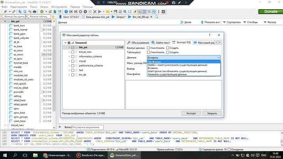The image size is (283, 159).
Task: Click 'Столбцы' in data toolbar
Action: (x=251, y=22)
